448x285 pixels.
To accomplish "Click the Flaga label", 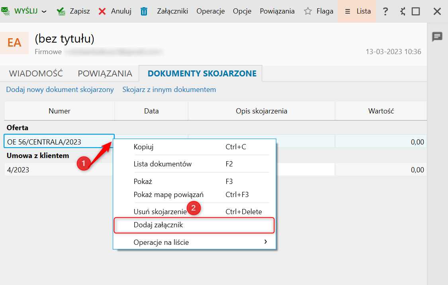I will tap(325, 11).
